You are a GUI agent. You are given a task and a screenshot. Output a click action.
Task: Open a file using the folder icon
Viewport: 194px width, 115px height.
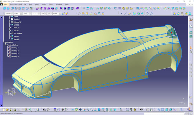(7, 110)
